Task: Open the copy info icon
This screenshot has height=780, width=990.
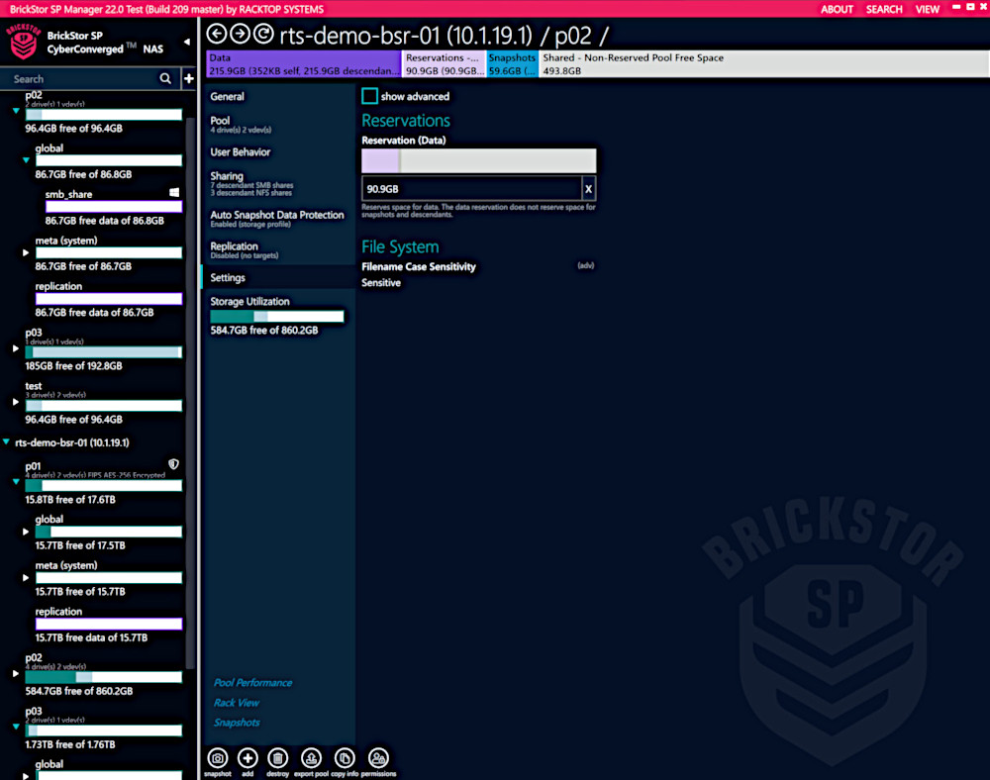Action: (344, 757)
